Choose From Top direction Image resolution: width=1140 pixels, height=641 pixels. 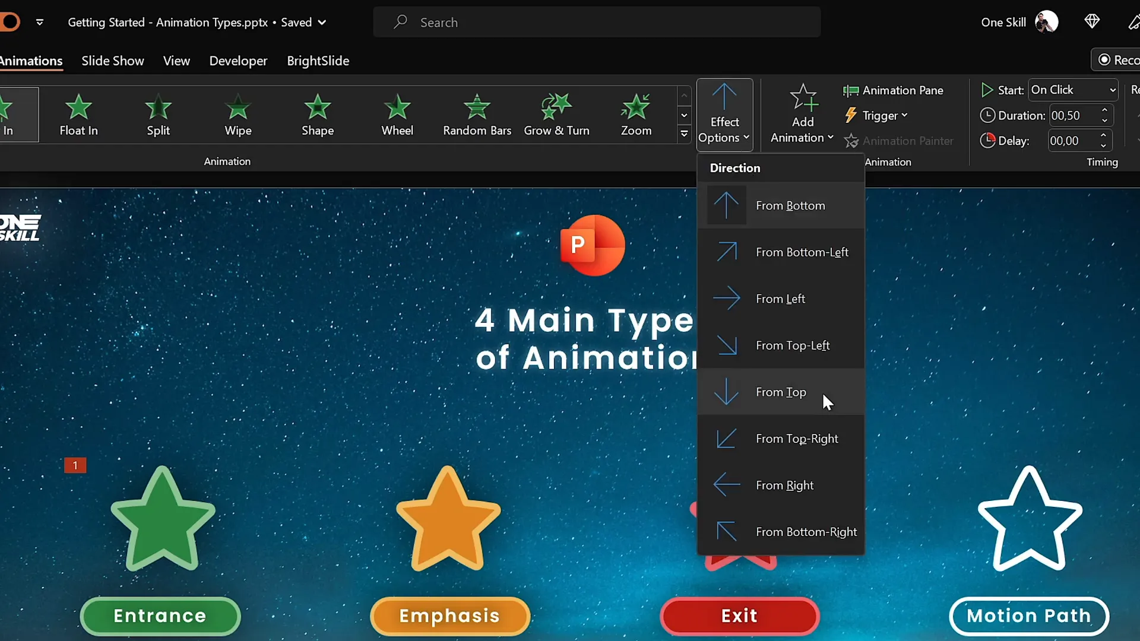(x=781, y=392)
